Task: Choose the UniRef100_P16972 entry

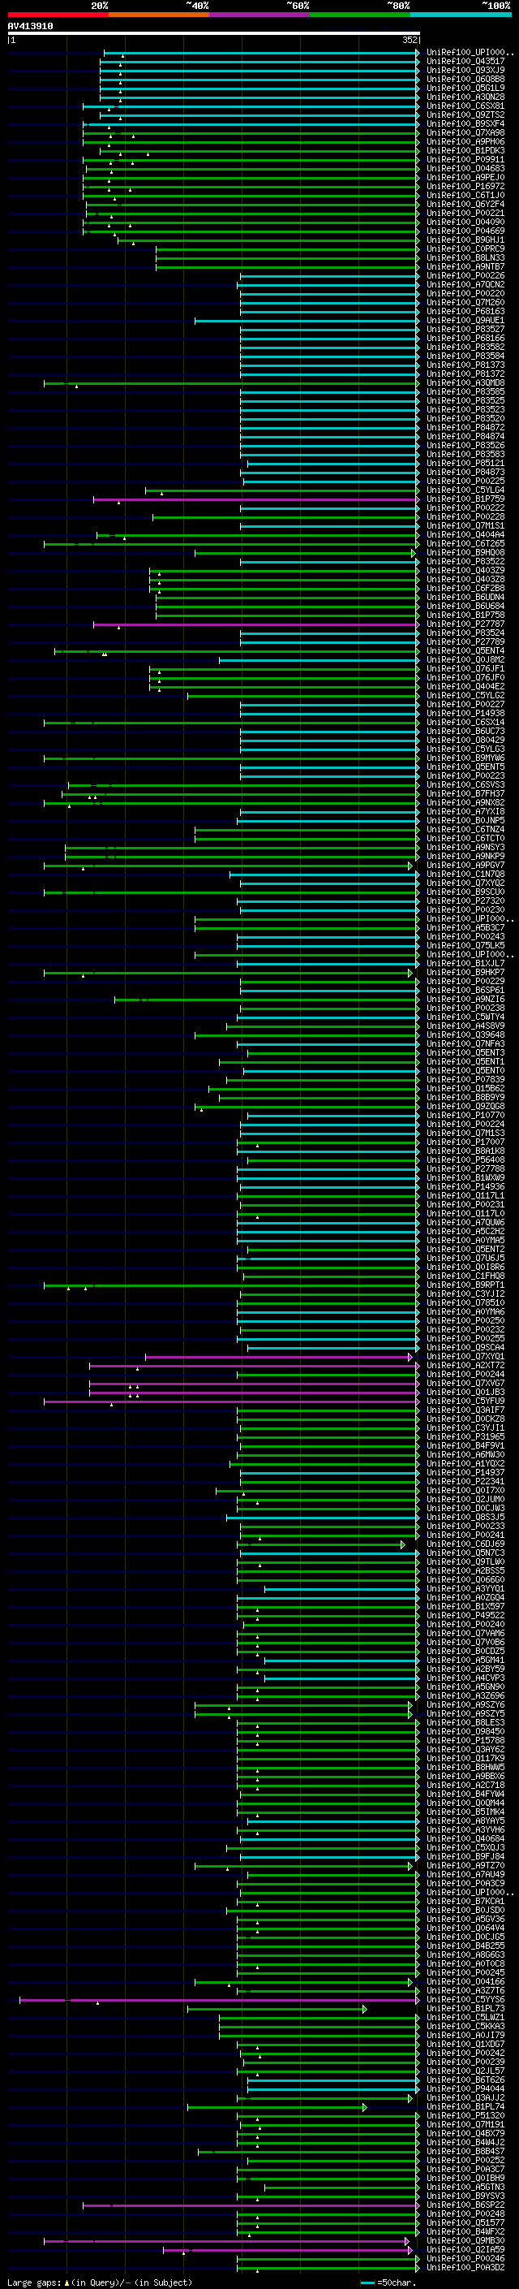Action: (x=465, y=187)
